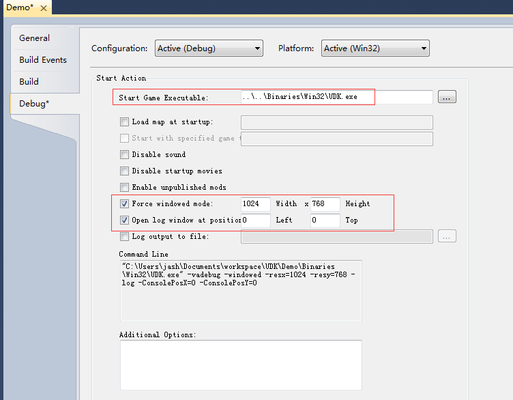
Task: Click the Start Game Executable path field
Action: [336, 97]
